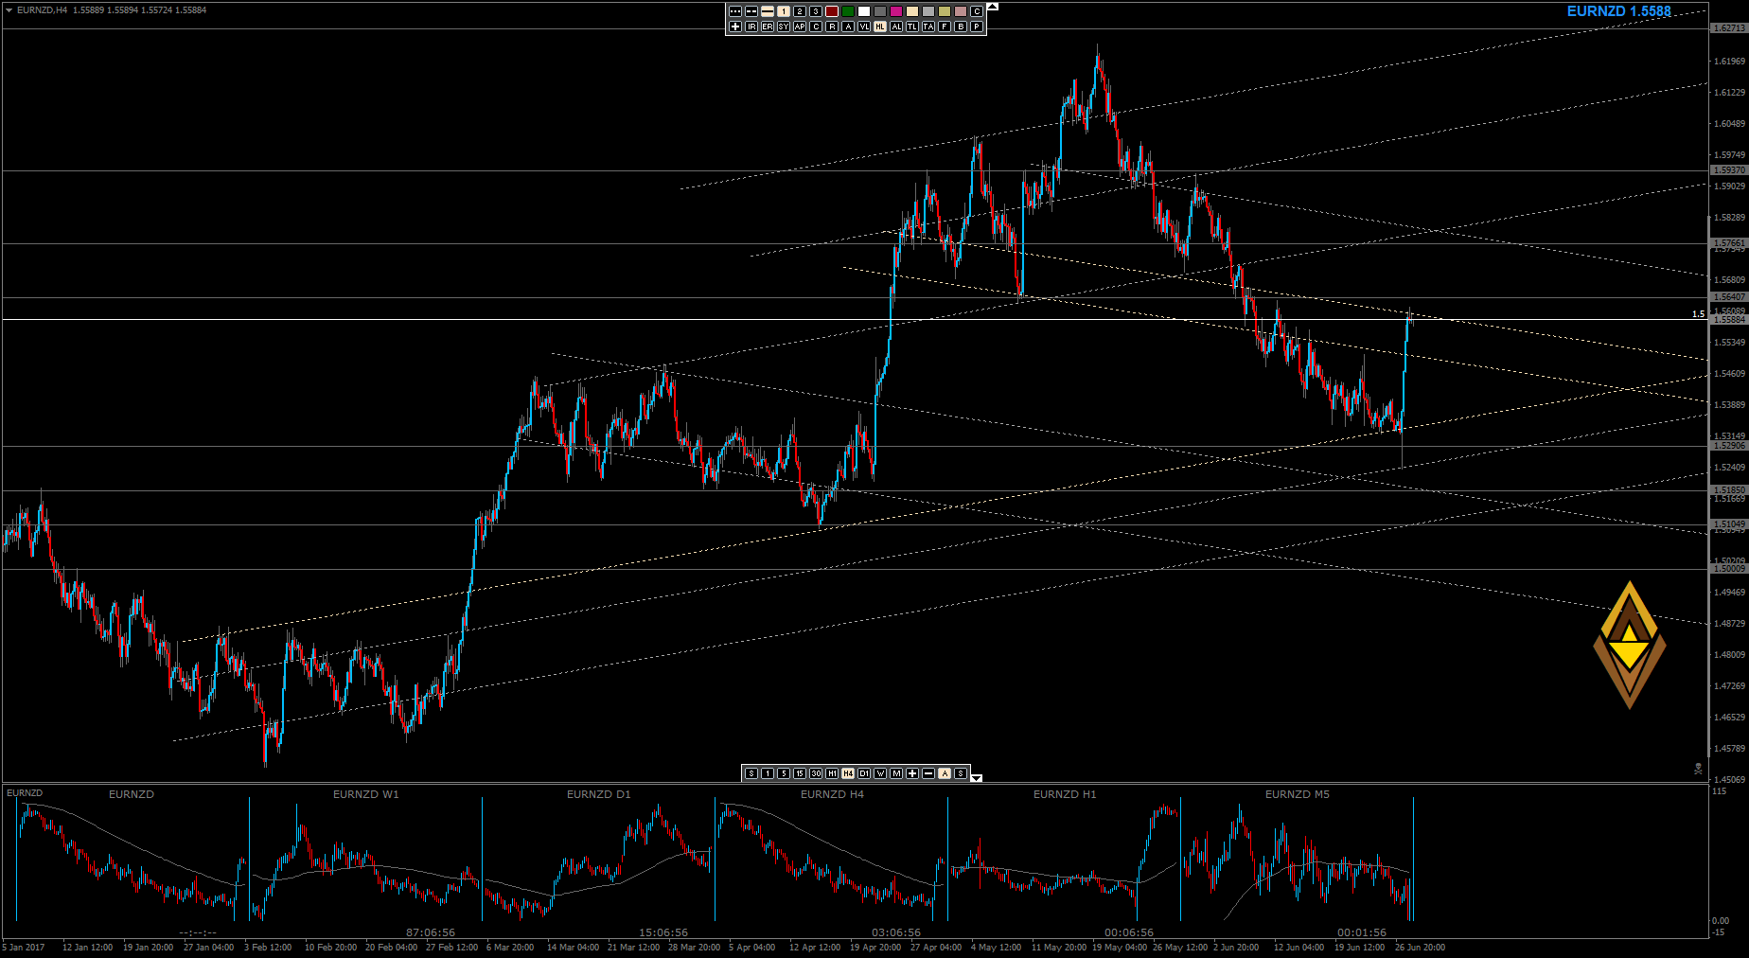The image size is (1749, 958).
Task: Expand the corner arrow below price scale
Action: (x=1698, y=769)
